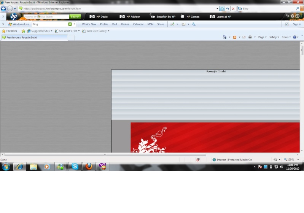This screenshot has height=213, width=304.
Task: Click the horizontal scrollbar thumb
Action: [105, 154]
